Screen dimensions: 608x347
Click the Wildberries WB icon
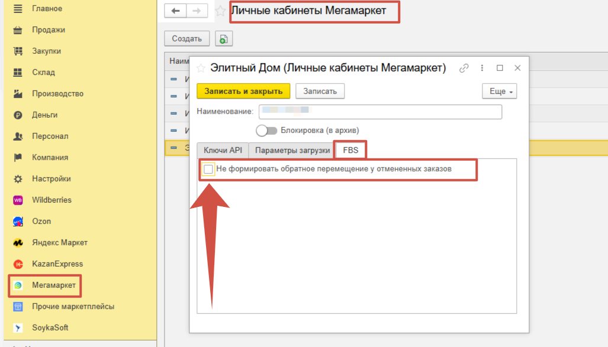[18, 200]
